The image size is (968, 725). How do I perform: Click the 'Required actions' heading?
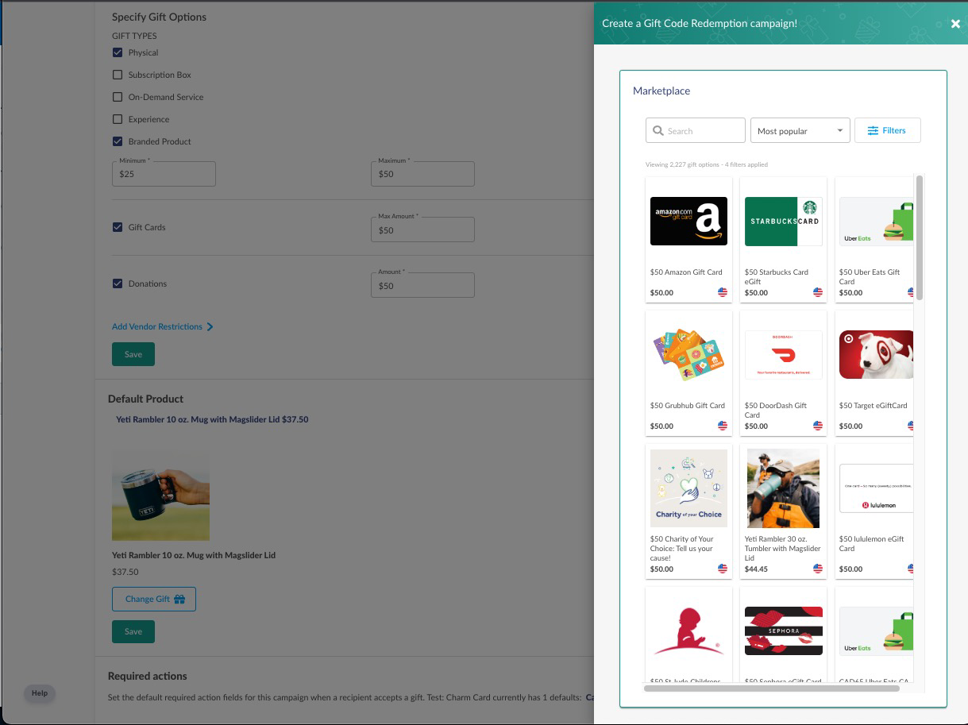148,676
